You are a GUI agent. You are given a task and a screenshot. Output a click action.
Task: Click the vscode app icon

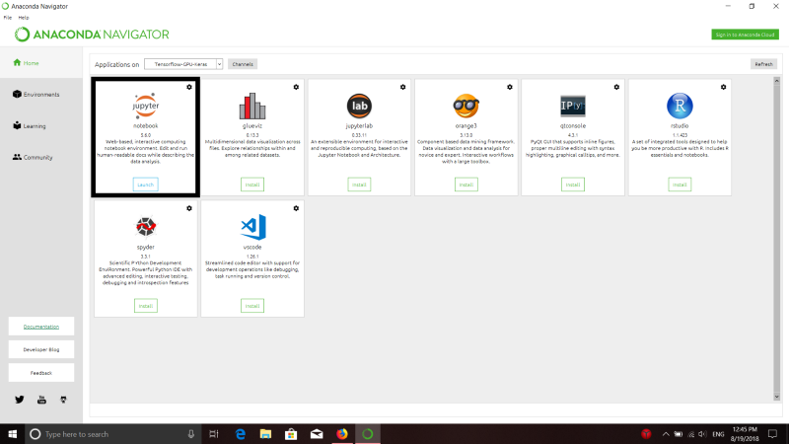pos(252,227)
